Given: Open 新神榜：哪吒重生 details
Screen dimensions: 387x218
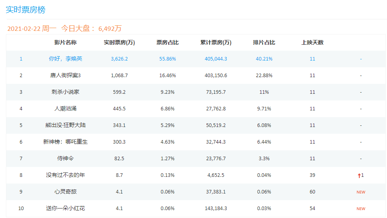Looking at the screenshot, I should [x=65, y=142].
